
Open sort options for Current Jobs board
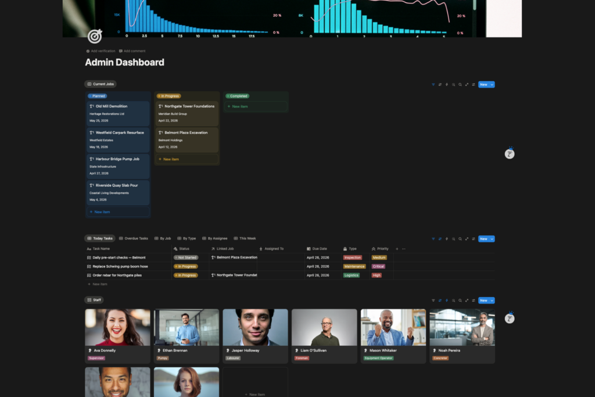pyautogui.click(x=440, y=85)
